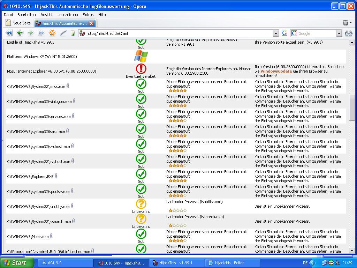Click the clock showing 21:39
The image size is (357, 268).
[347, 263]
